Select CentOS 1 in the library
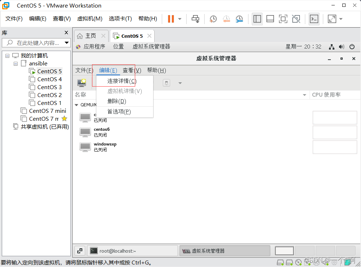Image resolution: width=361 pixels, height=267 pixels. [50, 103]
